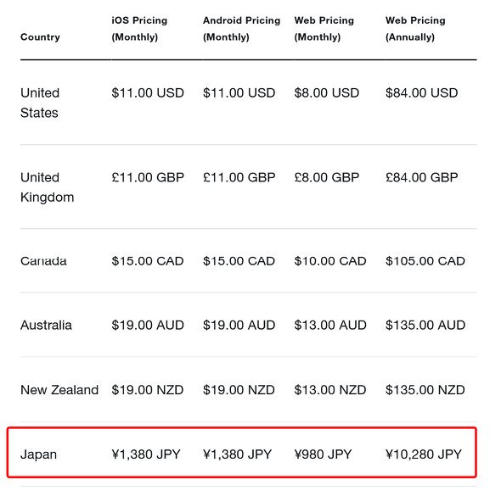
Task: Select the $8.00 USD web monthly price
Action: [x=327, y=92]
